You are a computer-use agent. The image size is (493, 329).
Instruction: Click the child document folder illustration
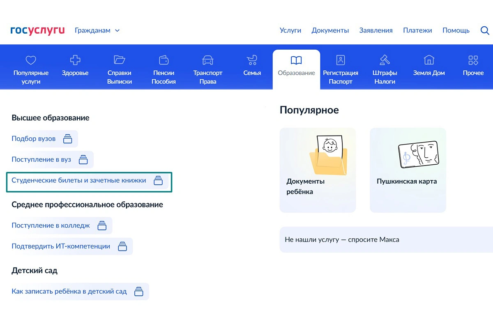pyautogui.click(x=329, y=155)
